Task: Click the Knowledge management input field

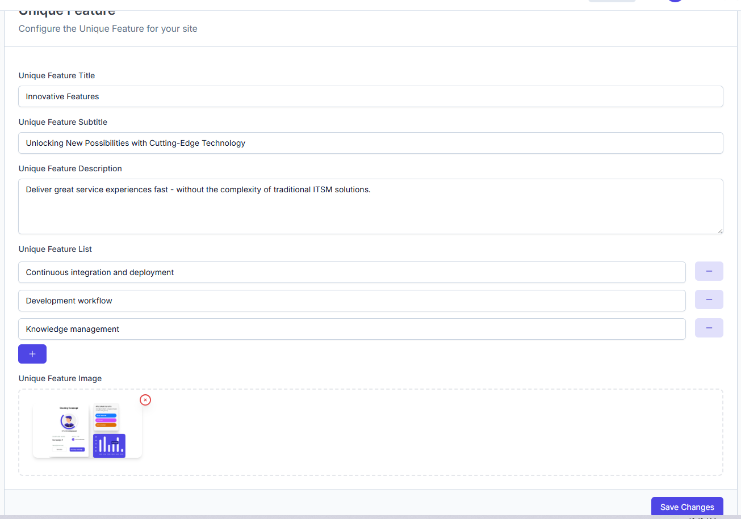Action: 351,329
